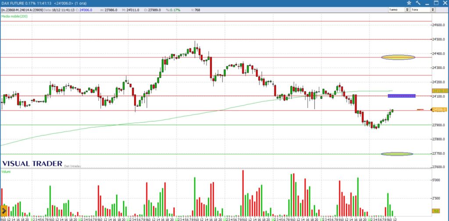The image size is (449, 221).
Task: Click the 2'500 volume axis label
Action: [x=436, y=198]
